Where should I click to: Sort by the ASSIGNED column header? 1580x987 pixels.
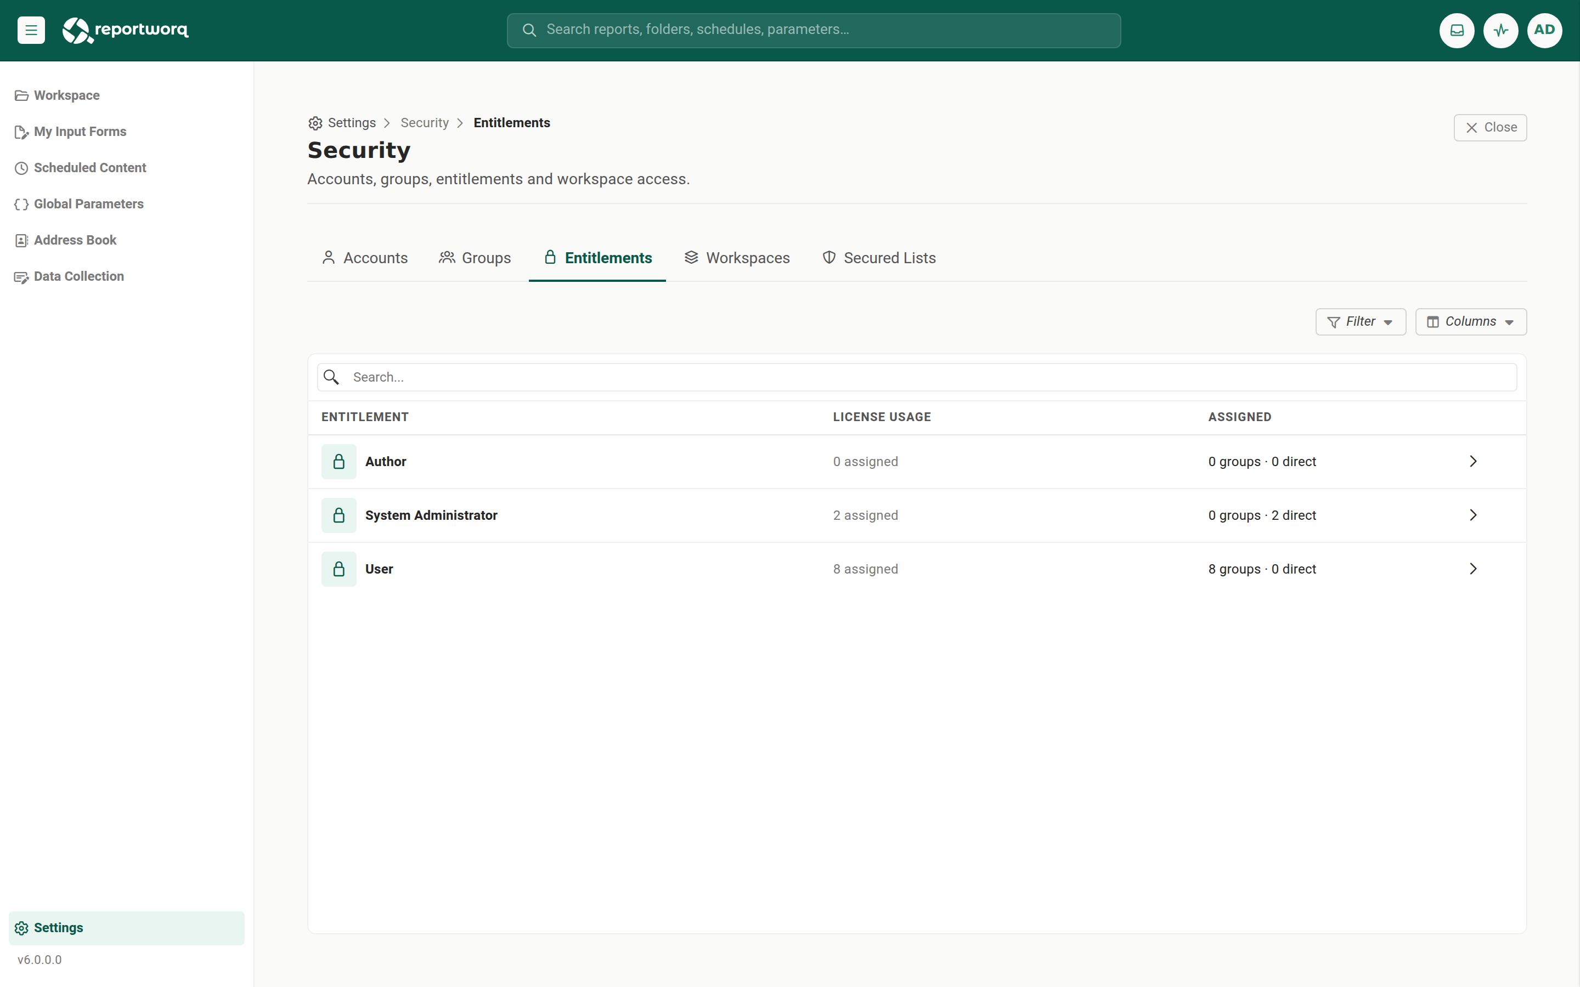coord(1239,417)
